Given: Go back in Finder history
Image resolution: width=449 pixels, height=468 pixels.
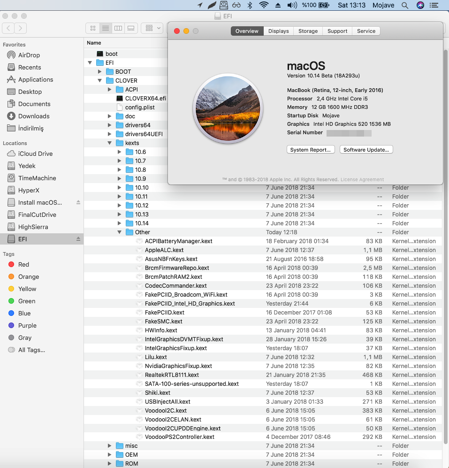Looking at the screenshot, I should tap(8, 28).
